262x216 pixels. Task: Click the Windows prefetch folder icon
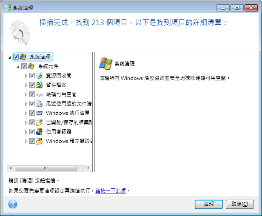click(39, 141)
